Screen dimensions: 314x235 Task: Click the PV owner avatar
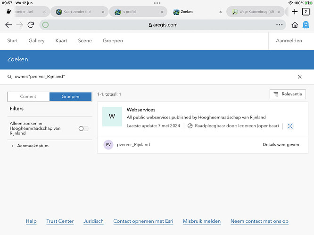(x=108, y=145)
